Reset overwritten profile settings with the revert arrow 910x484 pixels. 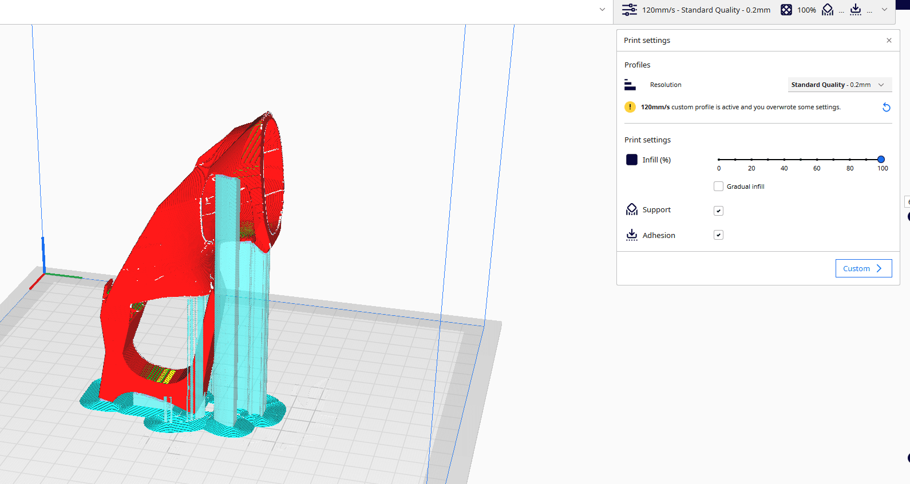[x=886, y=107]
